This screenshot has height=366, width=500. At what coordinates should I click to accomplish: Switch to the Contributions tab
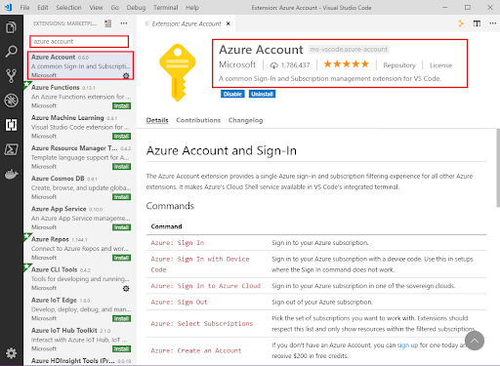(x=198, y=120)
